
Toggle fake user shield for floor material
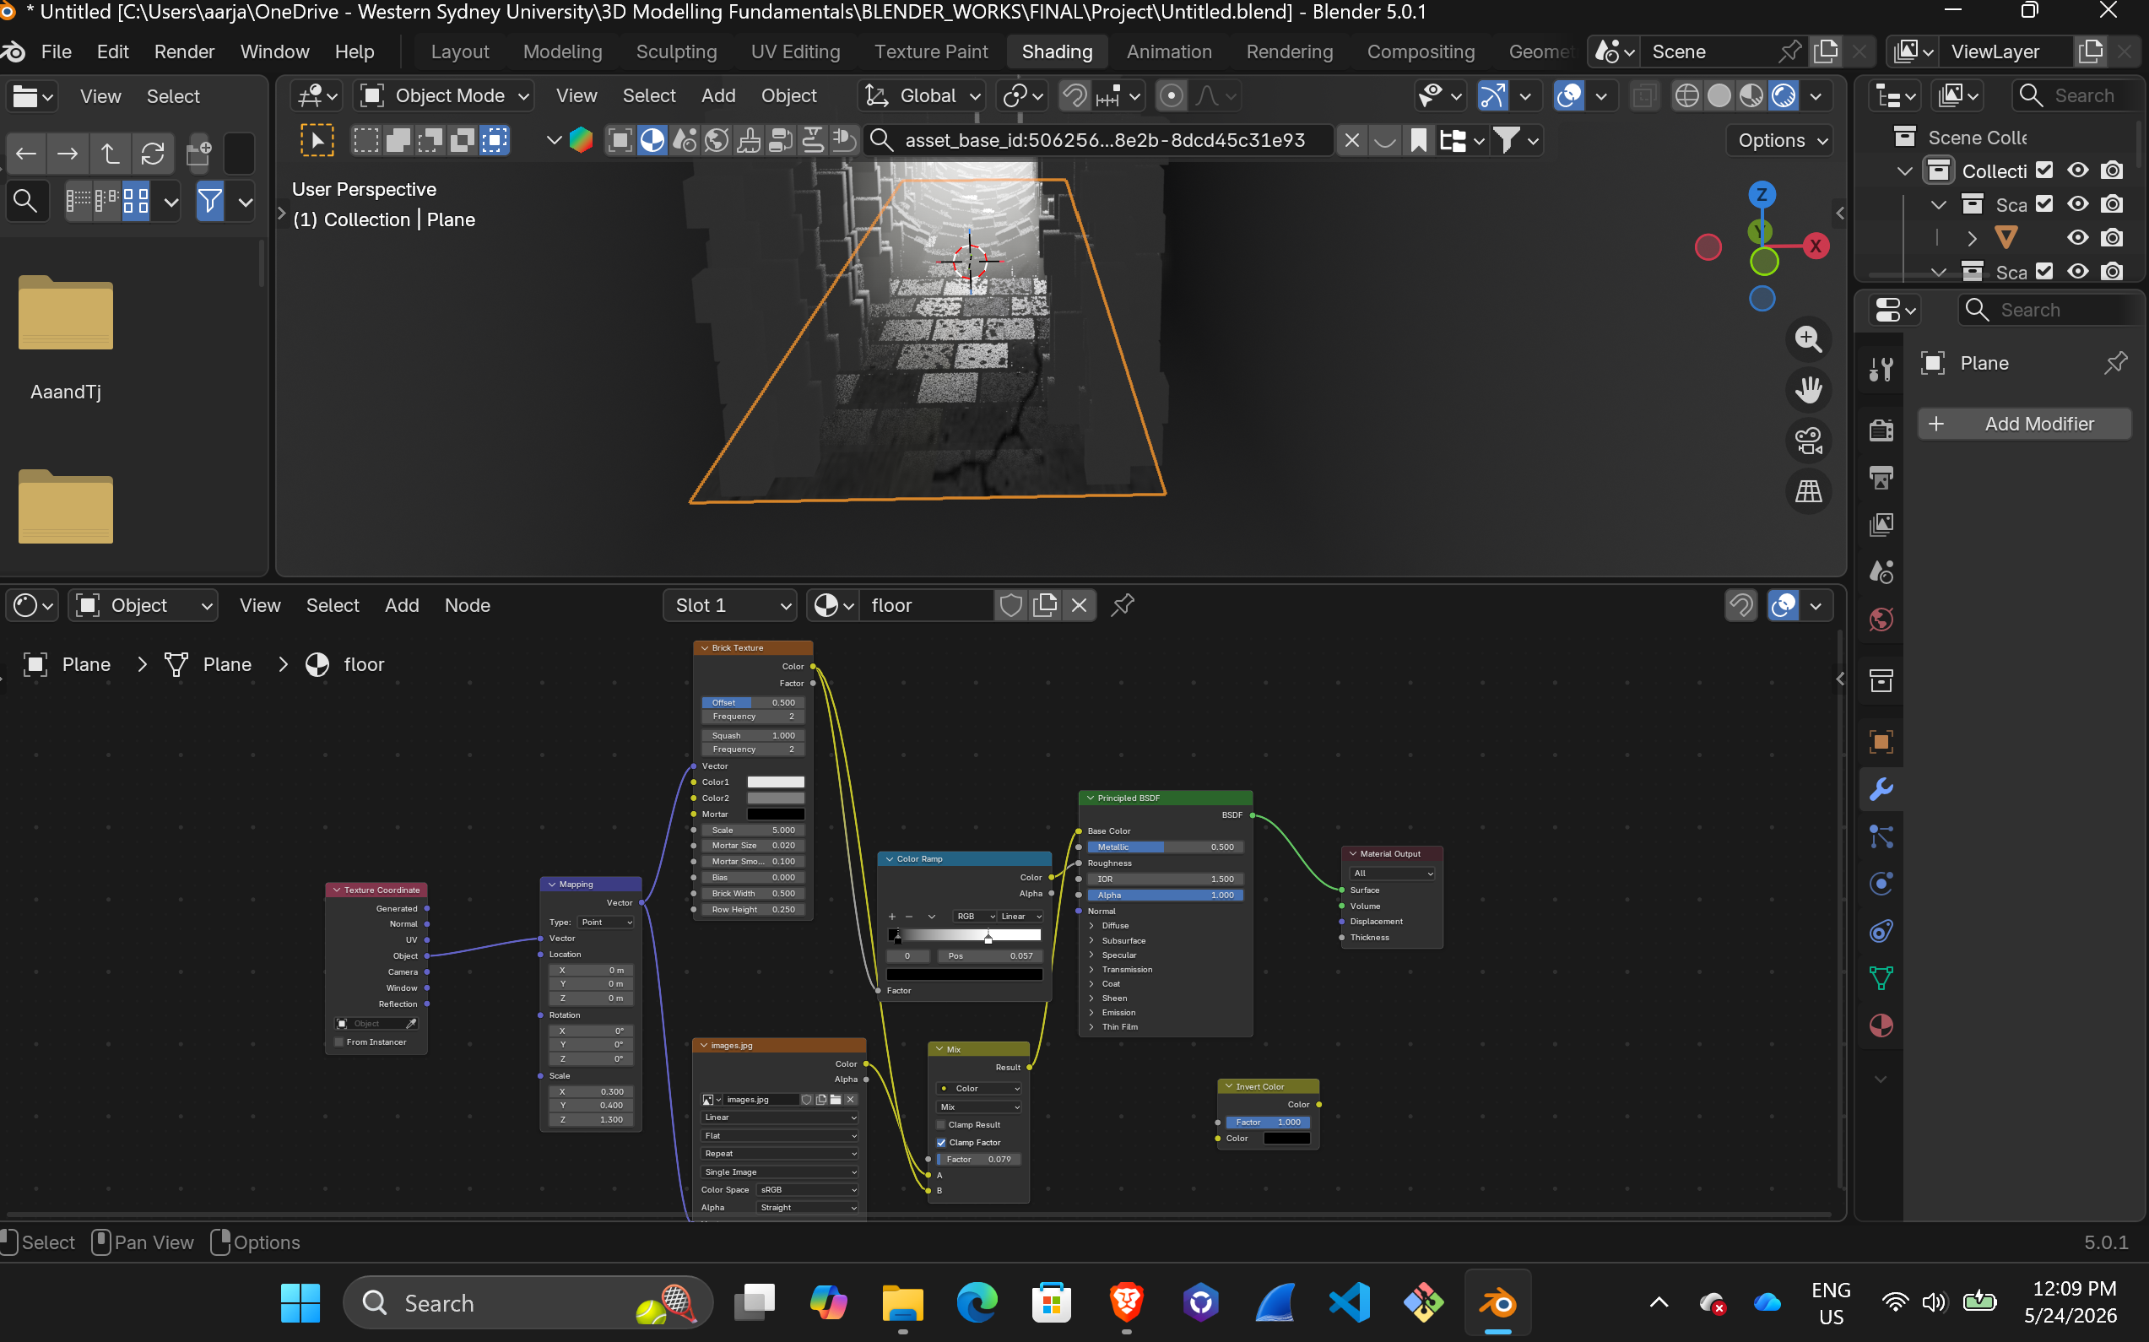pyautogui.click(x=1011, y=605)
